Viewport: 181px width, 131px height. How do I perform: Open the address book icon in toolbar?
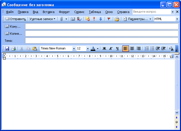pyautogui.click(x=73, y=19)
